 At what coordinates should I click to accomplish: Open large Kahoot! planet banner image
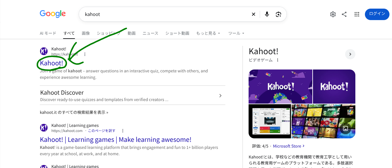280,86
